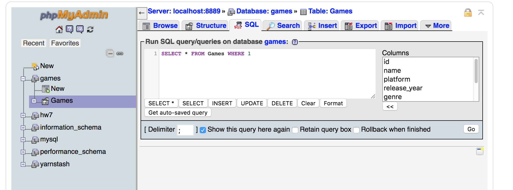Click the collapse all tree icon
This screenshot has height=190, width=513.
tap(110, 53)
